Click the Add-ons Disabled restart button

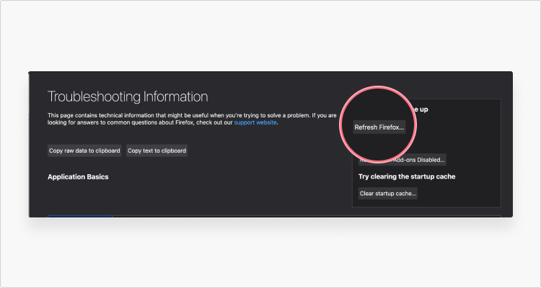click(x=403, y=160)
